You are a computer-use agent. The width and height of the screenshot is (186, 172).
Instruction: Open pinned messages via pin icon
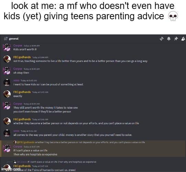176,39
